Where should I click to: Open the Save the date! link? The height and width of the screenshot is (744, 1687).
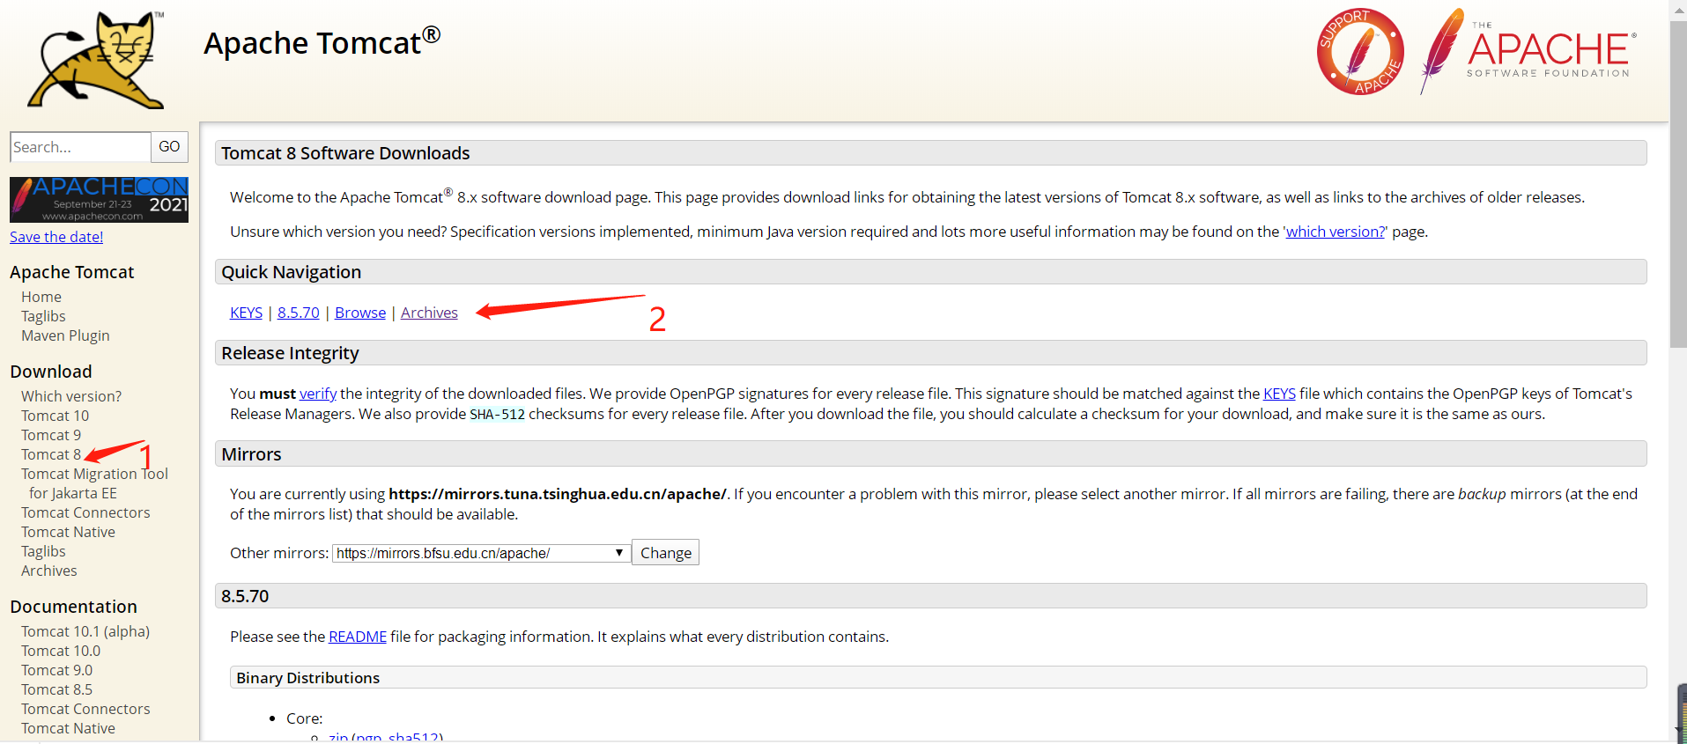(x=56, y=237)
